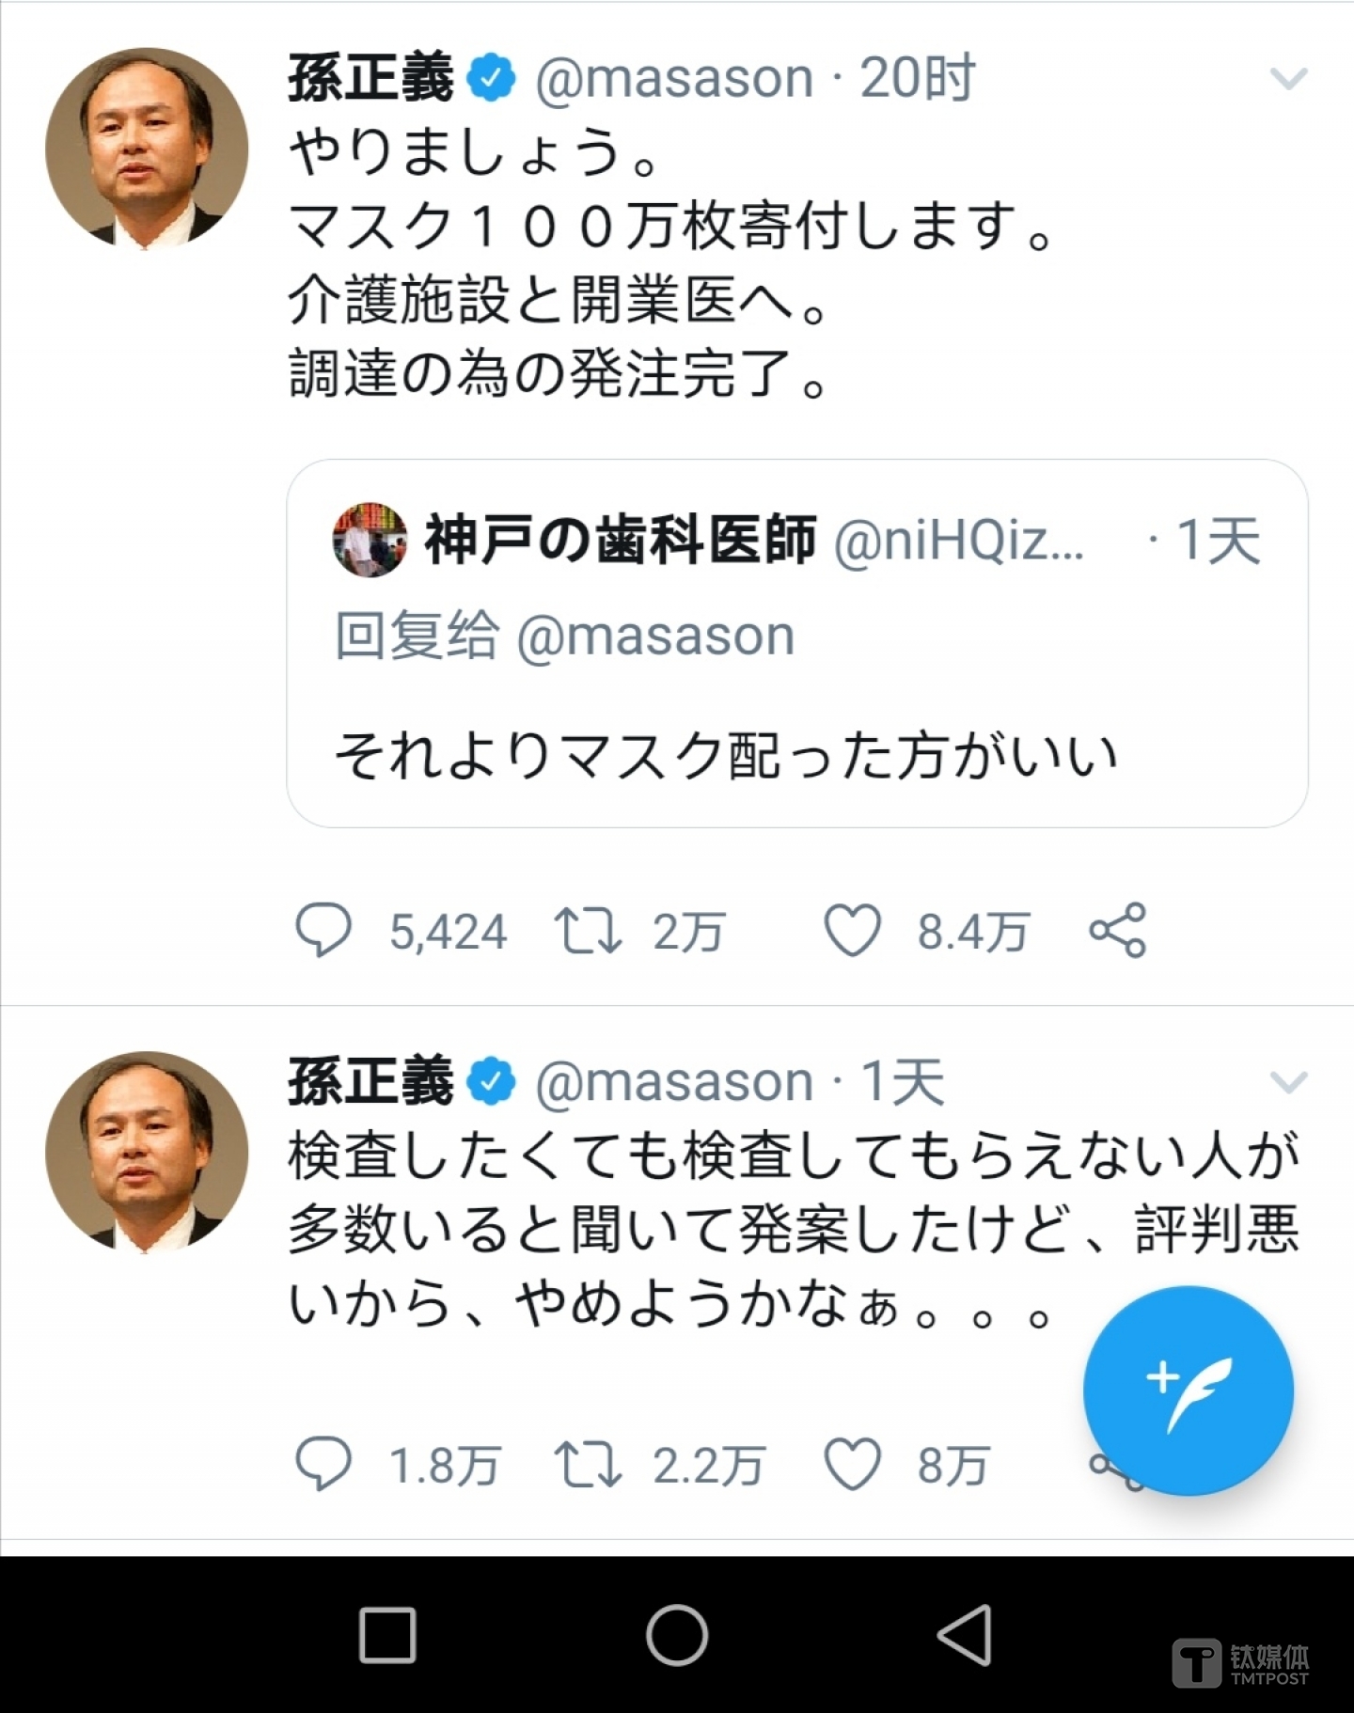Image resolution: width=1354 pixels, height=1713 pixels.
Task: Reply to the mask donation tweet
Action: pyautogui.click(x=323, y=930)
